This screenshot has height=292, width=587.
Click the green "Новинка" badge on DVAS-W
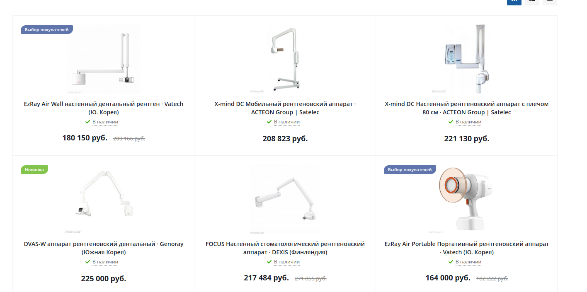34,169
